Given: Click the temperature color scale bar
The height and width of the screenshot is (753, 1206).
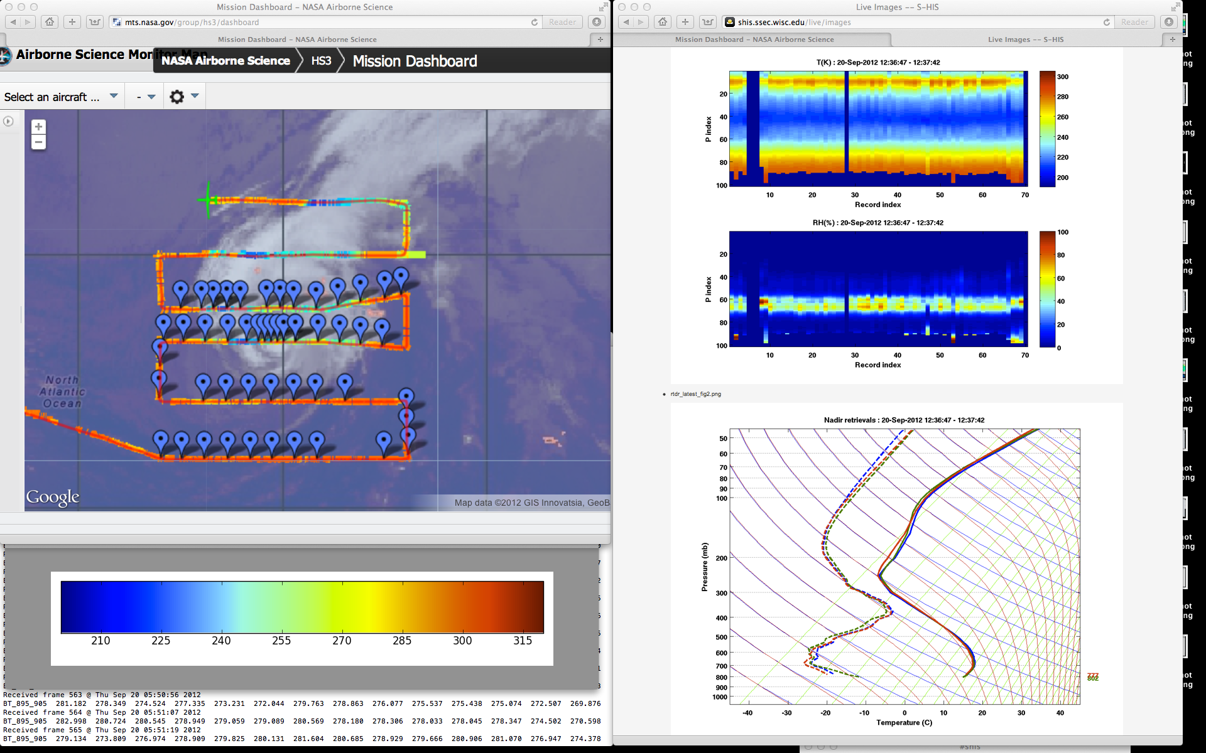Looking at the screenshot, I should (x=302, y=607).
